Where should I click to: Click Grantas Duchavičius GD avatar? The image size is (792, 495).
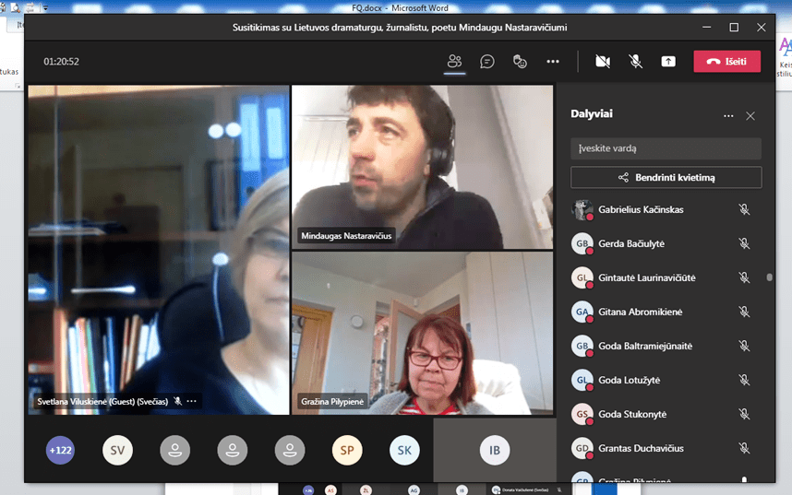tap(582, 448)
